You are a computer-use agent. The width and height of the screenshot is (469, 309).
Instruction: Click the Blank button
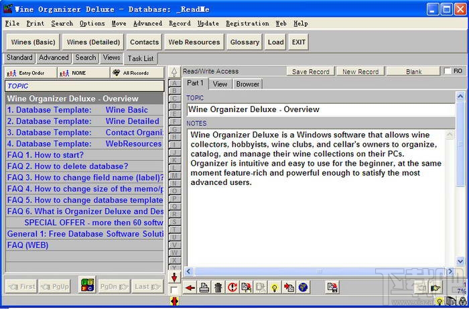(x=413, y=72)
